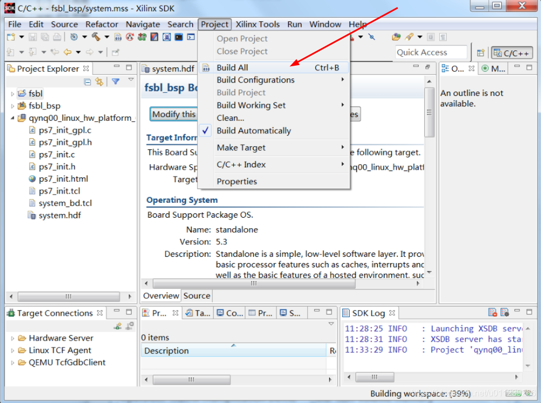541x403 pixels.
Task: Click new target connection icon
Action: [x=118, y=326]
